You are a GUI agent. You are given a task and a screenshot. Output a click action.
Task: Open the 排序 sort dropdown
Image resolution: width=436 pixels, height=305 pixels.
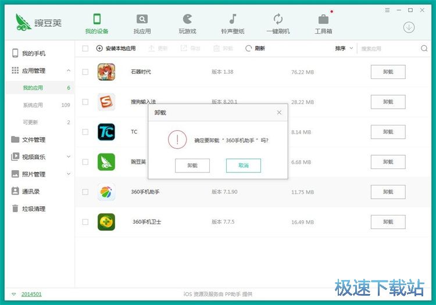point(344,48)
